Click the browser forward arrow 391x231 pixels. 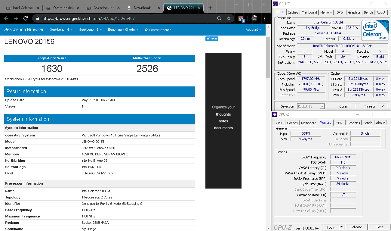[x=16, y=18]
